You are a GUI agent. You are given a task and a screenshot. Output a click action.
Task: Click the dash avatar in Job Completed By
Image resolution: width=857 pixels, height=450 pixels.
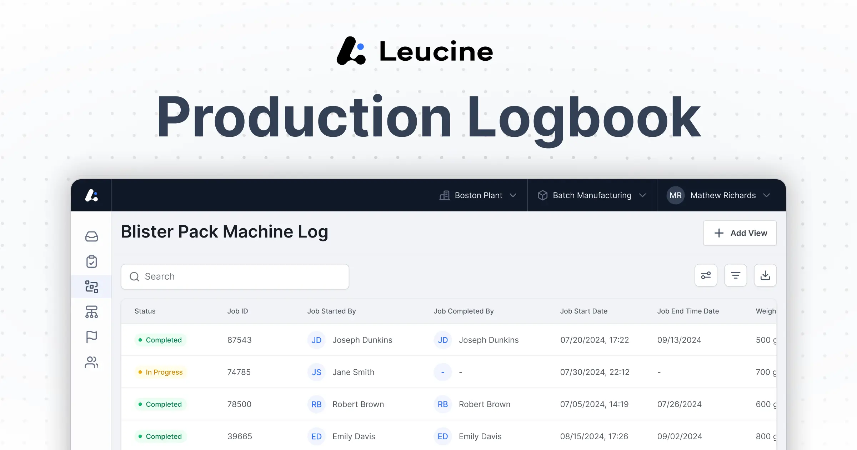point(443,372)
